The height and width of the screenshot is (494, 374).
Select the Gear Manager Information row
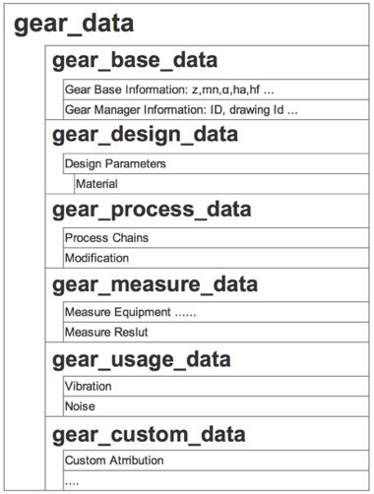(x=216, y=110)
